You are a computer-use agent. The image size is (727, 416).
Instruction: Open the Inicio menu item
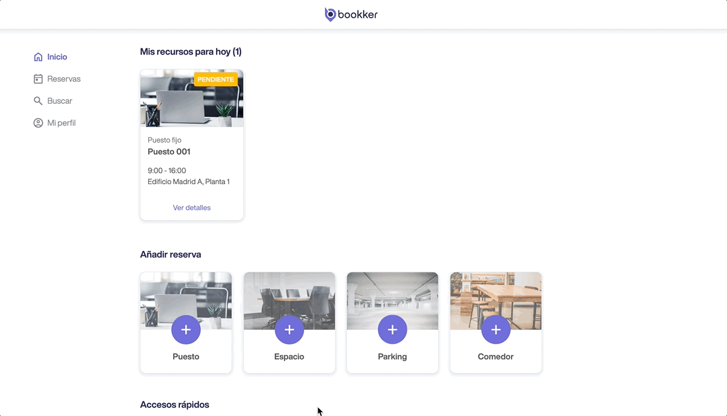[x=58, y=57]
